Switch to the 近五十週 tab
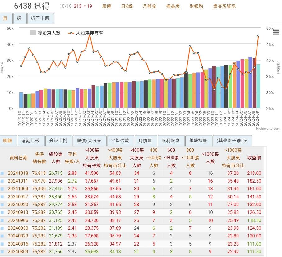This screenshot has width=282, height=257. 41,18
